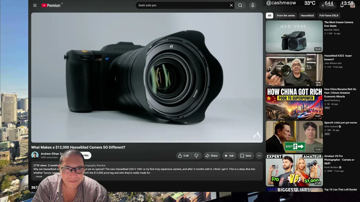Open the Expert vs Amateur thumbnail

click(294, 170)
